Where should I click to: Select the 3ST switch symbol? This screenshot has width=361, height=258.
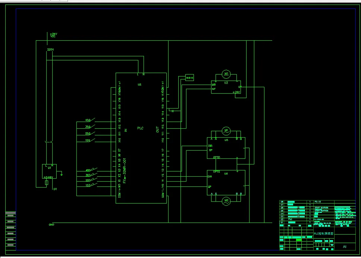[91, 175]
